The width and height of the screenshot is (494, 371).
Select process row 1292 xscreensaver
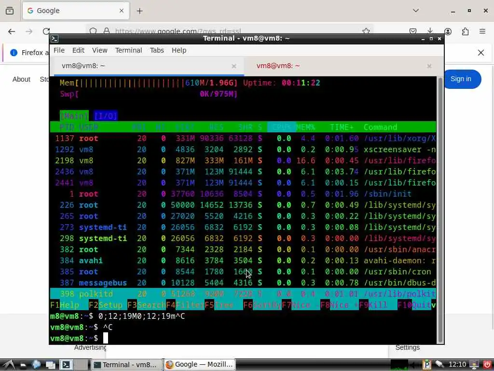[243, 150]
